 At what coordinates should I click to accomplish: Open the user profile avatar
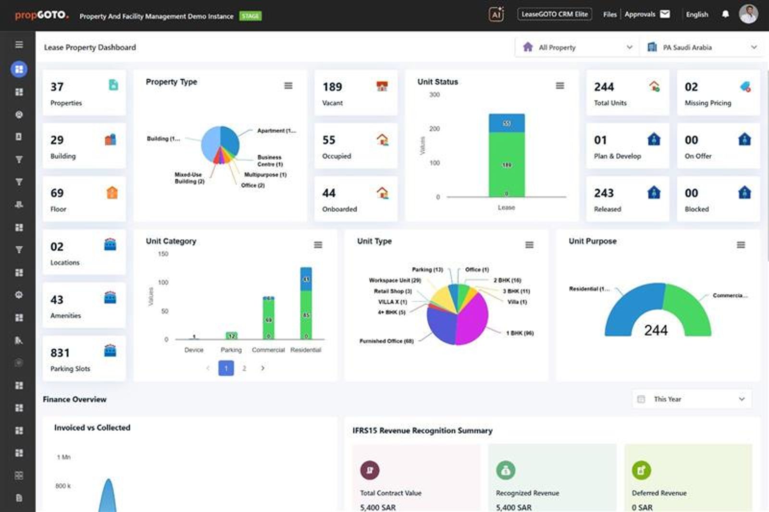click(748, 14)
